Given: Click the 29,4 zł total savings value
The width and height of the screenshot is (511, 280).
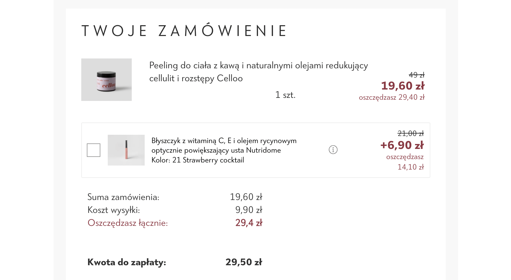Looking at the screenshot, I should [x=249, y=223].
